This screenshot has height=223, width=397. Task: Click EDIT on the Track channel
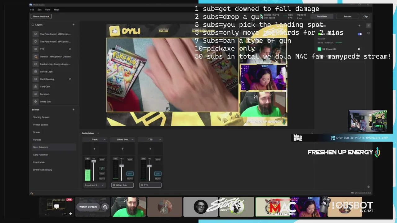point(102,160)
